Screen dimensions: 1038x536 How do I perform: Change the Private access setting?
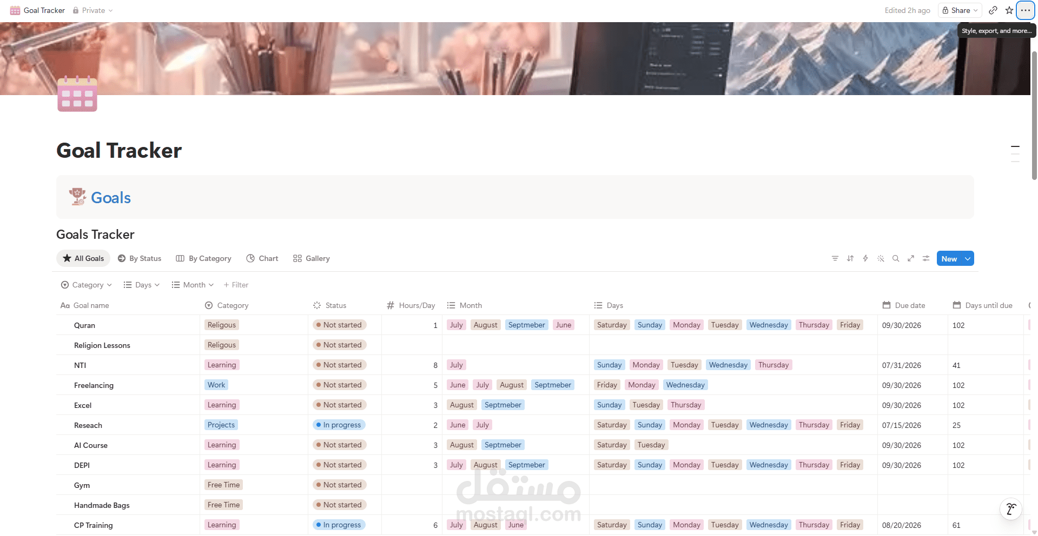point(93,10)
